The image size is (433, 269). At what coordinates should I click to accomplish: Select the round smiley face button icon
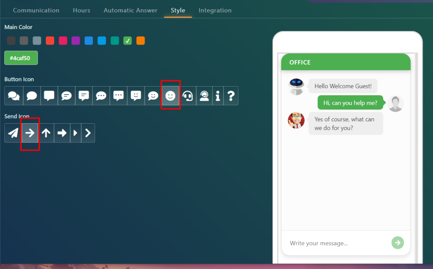point(170,96)
